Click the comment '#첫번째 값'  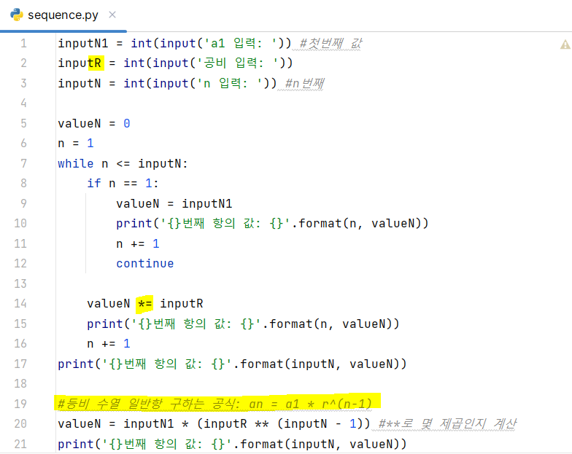[x=331, y=44]
